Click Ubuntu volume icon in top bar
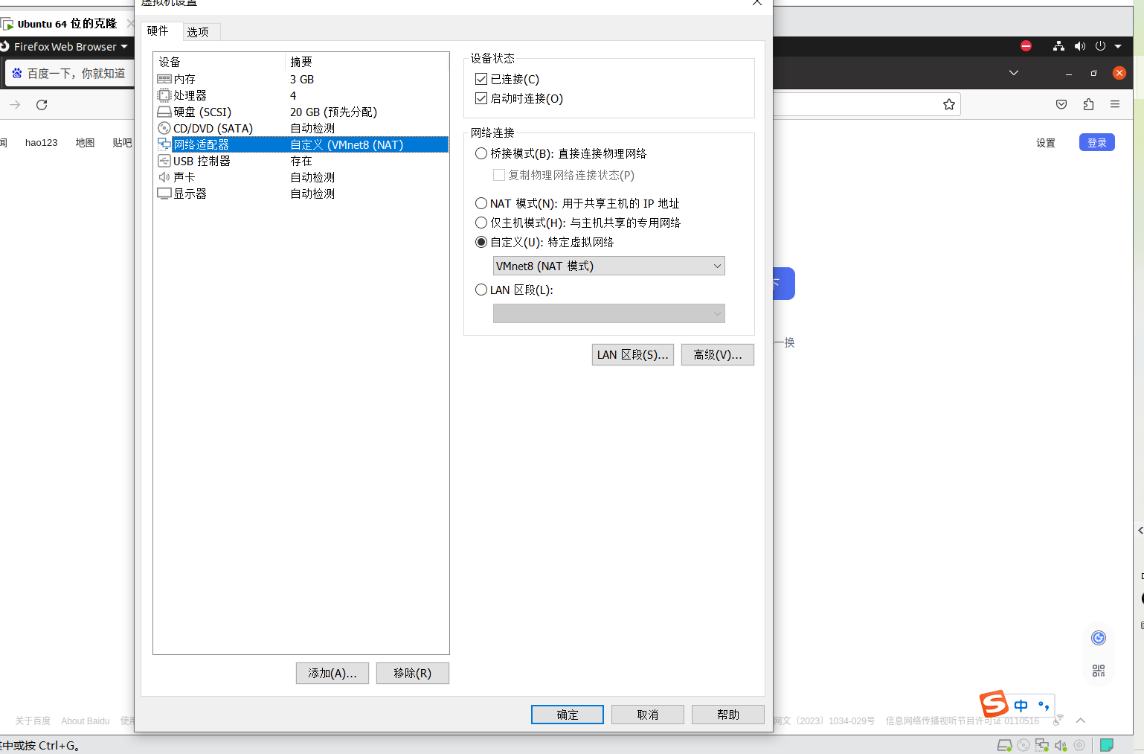 1079,46
